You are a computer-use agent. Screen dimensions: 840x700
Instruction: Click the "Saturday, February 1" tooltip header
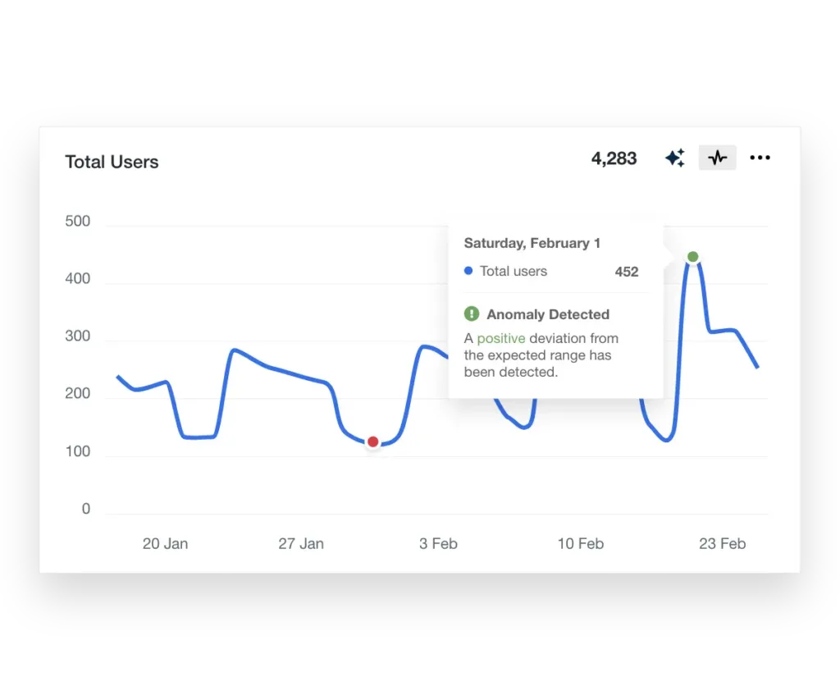tap(532, 243)
